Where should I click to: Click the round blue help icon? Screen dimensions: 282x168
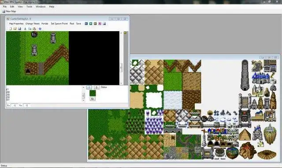[40, 29]
